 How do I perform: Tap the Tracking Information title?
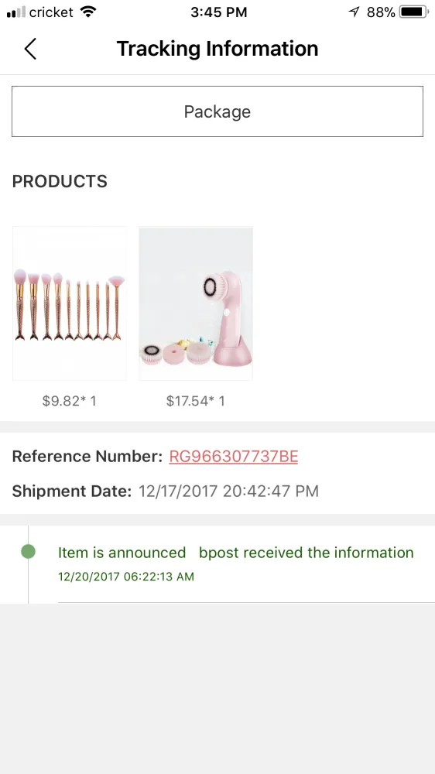tap(217, 49)
